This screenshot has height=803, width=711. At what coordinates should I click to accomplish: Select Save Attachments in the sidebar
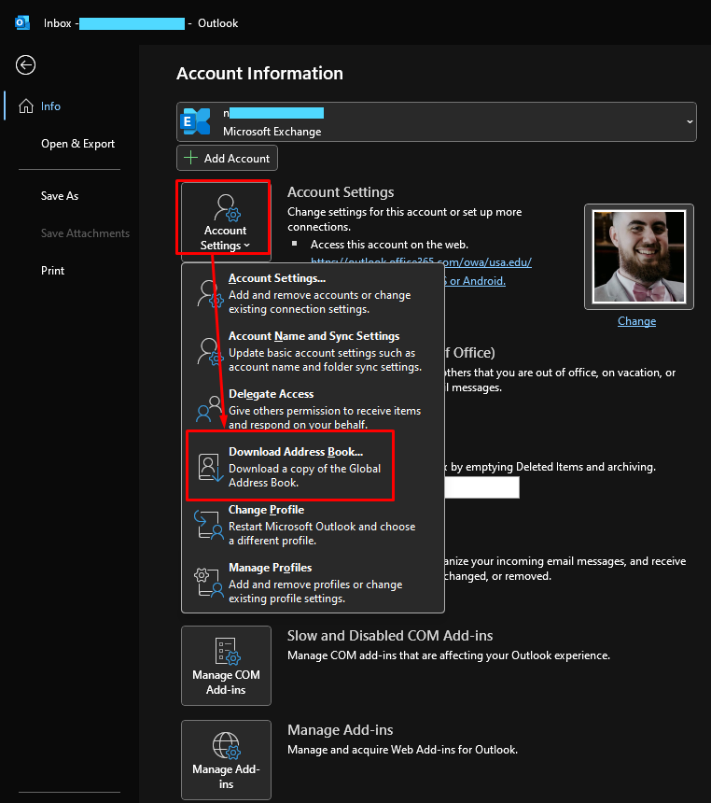click(x=85, y=233)
